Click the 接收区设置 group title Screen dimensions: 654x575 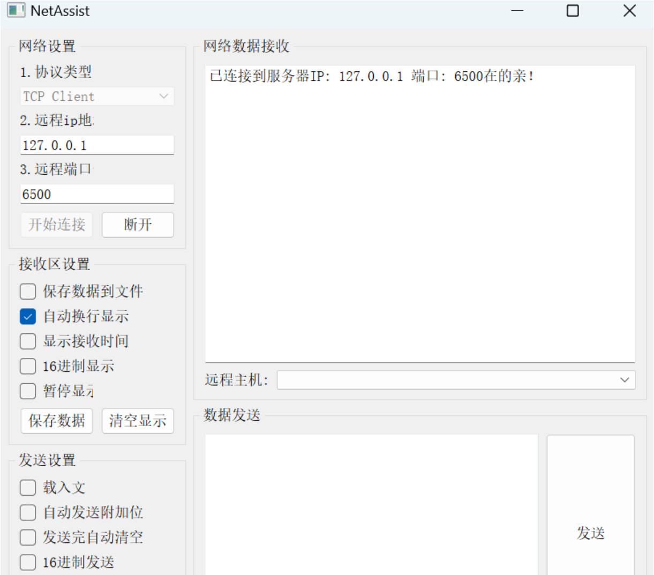54,264
